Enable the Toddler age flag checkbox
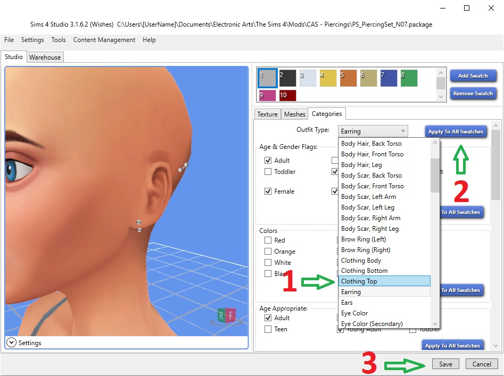The width and height of the screenshot is (504, 376). (268, 171)
